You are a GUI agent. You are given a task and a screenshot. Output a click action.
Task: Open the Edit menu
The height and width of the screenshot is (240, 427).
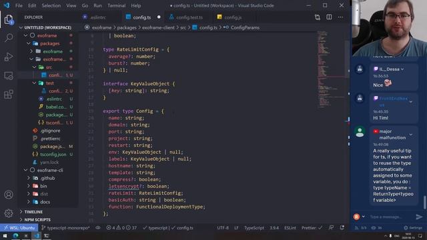pos(32,5)
